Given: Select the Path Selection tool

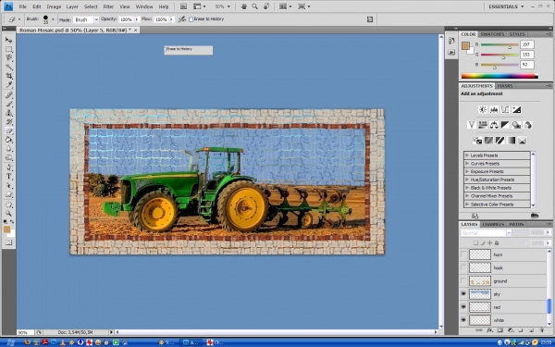Looking at the screenshot, I should coord(9,186).
